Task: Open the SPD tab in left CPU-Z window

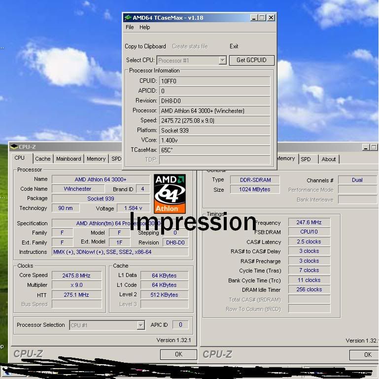Action: 116,159
